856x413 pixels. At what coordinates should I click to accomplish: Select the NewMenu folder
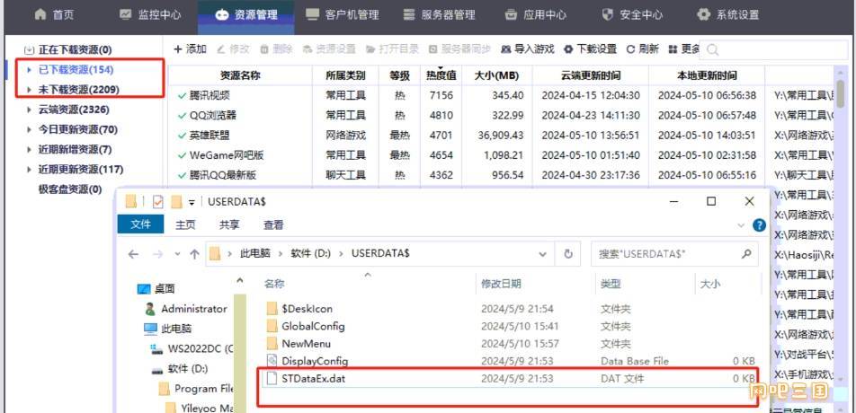click(x=307, y=344)
